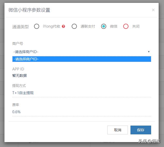Image resolution: width=164 pixels, height=147 pixels.
Task: Open the 商户号 merchant ID dropdown arrow
Action: (149, 52)
